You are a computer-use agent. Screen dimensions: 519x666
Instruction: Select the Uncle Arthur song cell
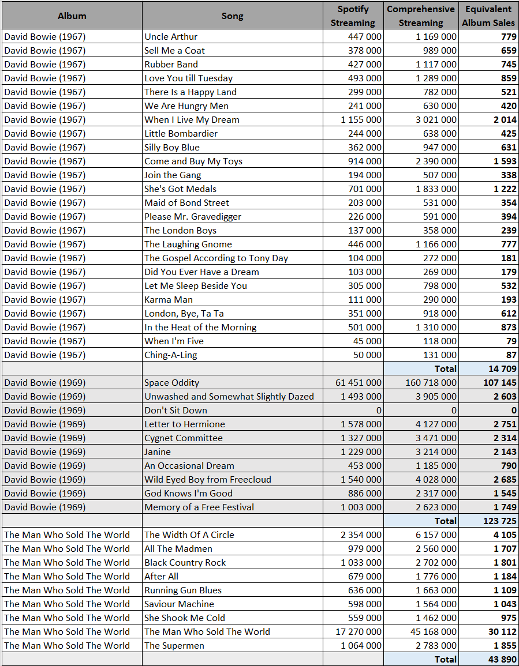(x=232, y=36)
